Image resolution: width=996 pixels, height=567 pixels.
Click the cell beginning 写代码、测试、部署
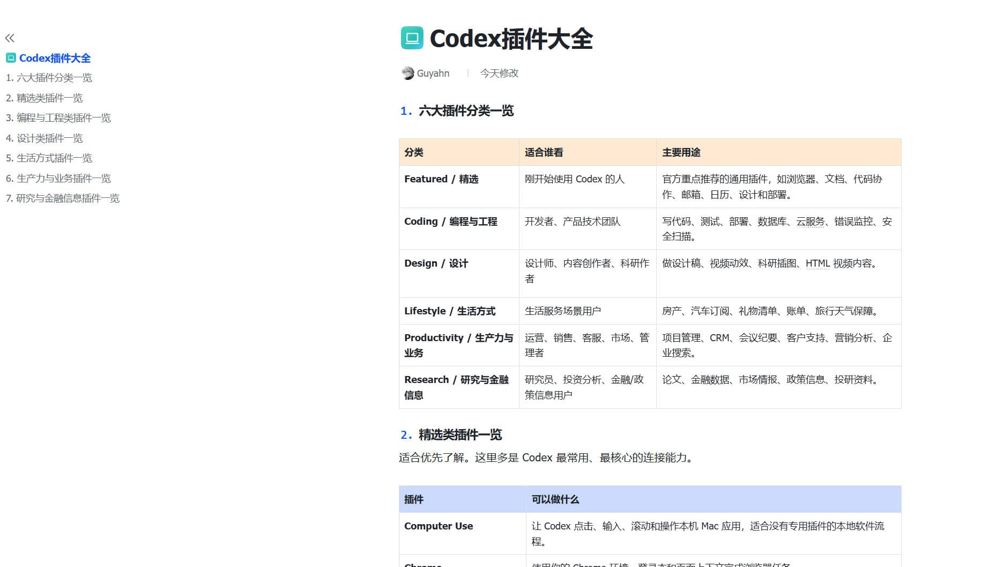tap(779, 229)
